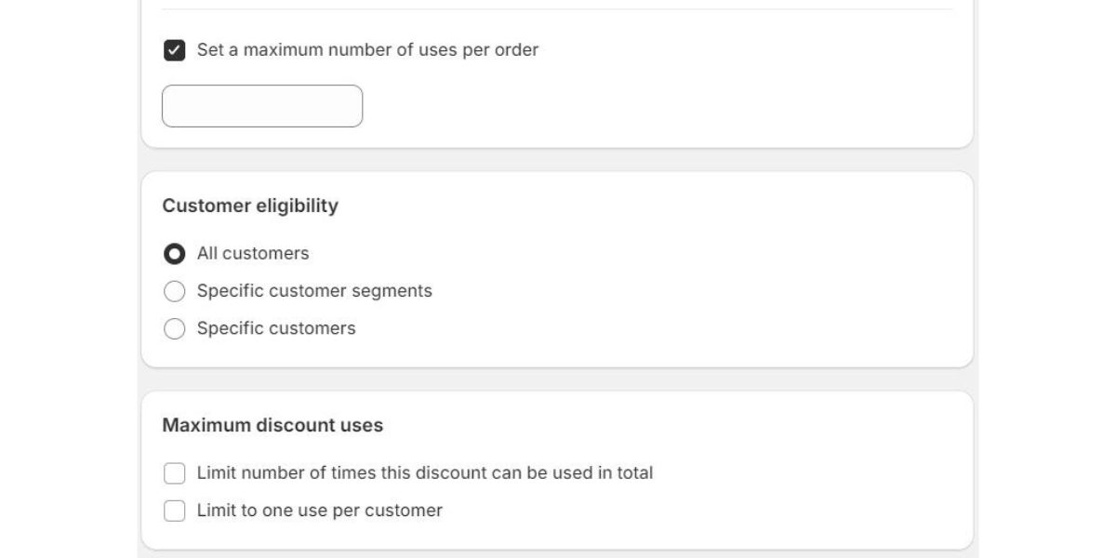1116x558 pixels.
Task: Pick the "Specific customers" radio button
Action: [x=174, y=328]
